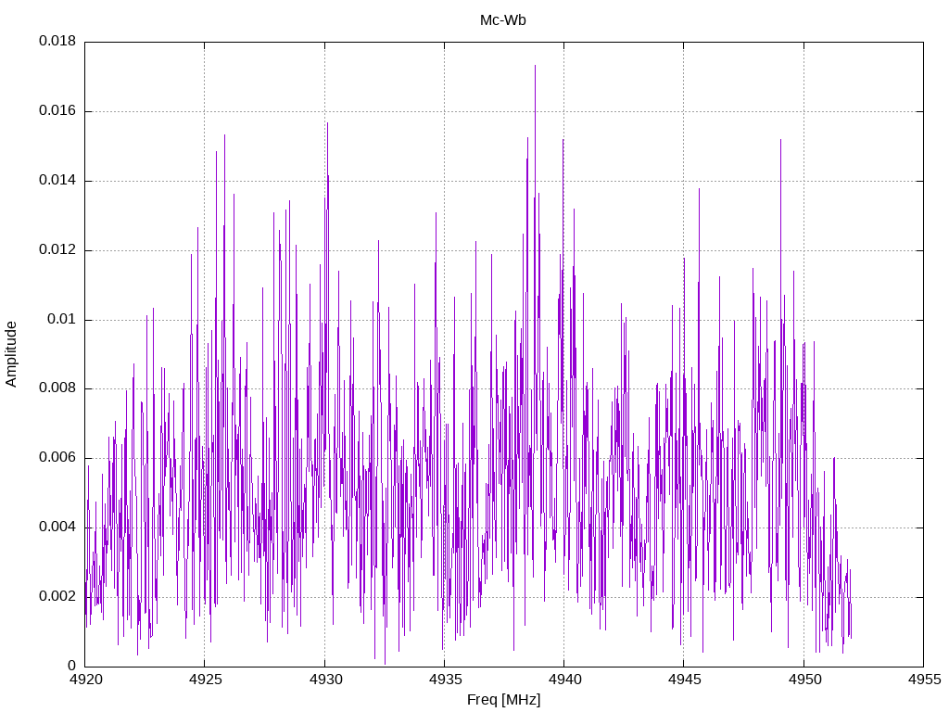Select the 0.01 y-axis tick label
The image size is (949, 712).
[62, 319]
